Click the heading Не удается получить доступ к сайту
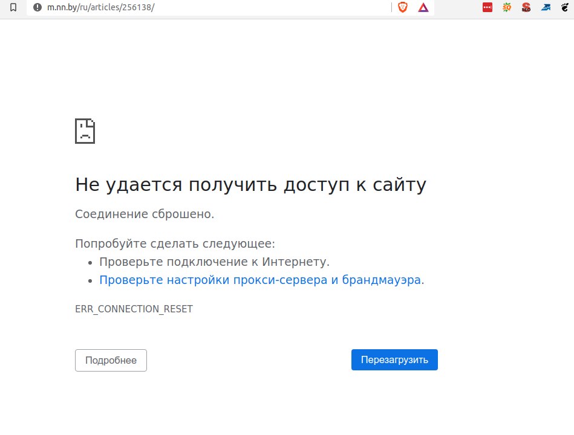This screenshot has height=435, width=574. 251,185
